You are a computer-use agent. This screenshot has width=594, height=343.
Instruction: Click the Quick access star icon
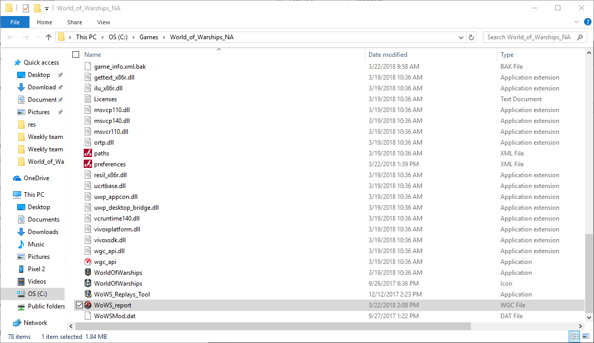click(x=17, y=63)
